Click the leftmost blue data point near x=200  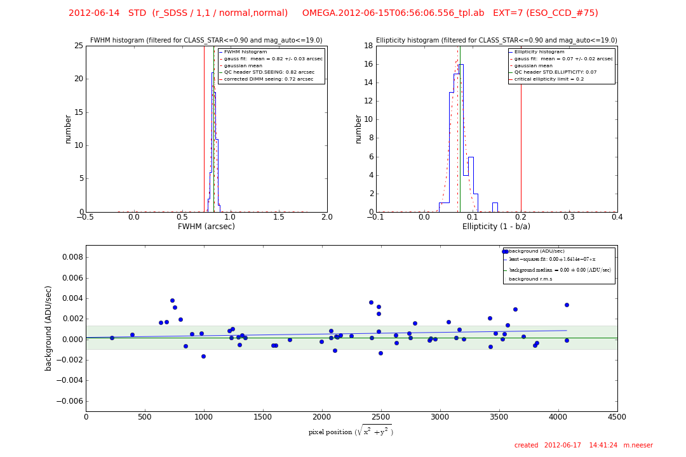pos(112,338)
